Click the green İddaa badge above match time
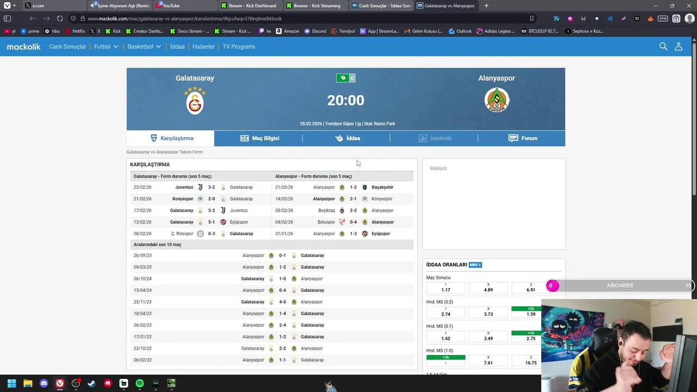The image size is (697, 392). click(x=343, y=78)
